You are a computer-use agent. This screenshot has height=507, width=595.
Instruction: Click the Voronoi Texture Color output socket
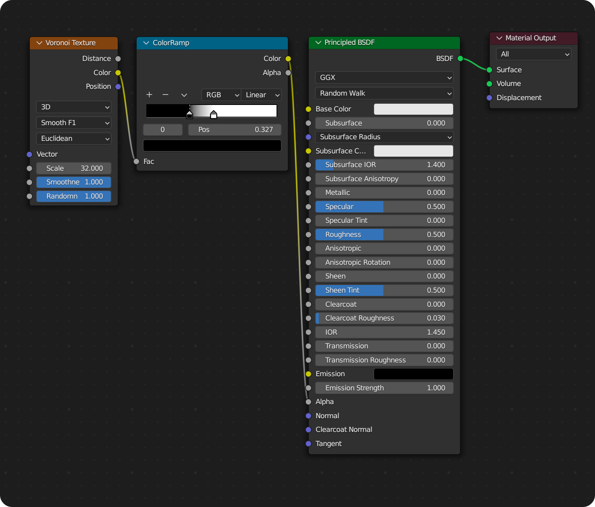[118, 73]
